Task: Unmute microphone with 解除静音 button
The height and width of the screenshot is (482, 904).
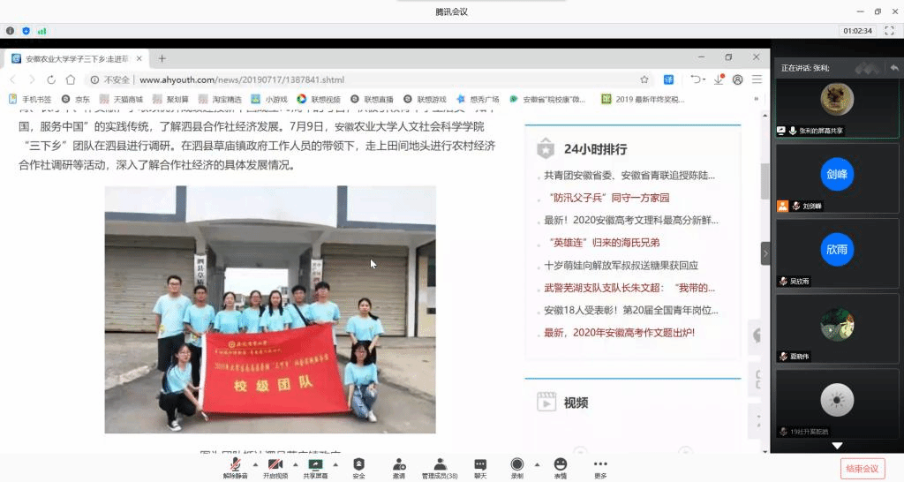Action: (235, 464)
